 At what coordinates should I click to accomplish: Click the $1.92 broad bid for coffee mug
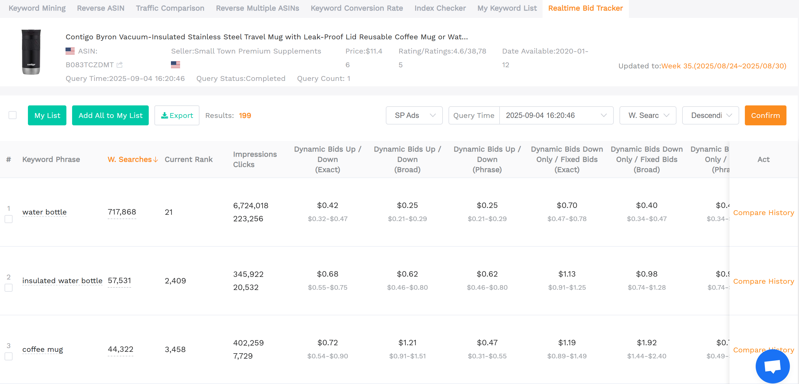point(646,342)
